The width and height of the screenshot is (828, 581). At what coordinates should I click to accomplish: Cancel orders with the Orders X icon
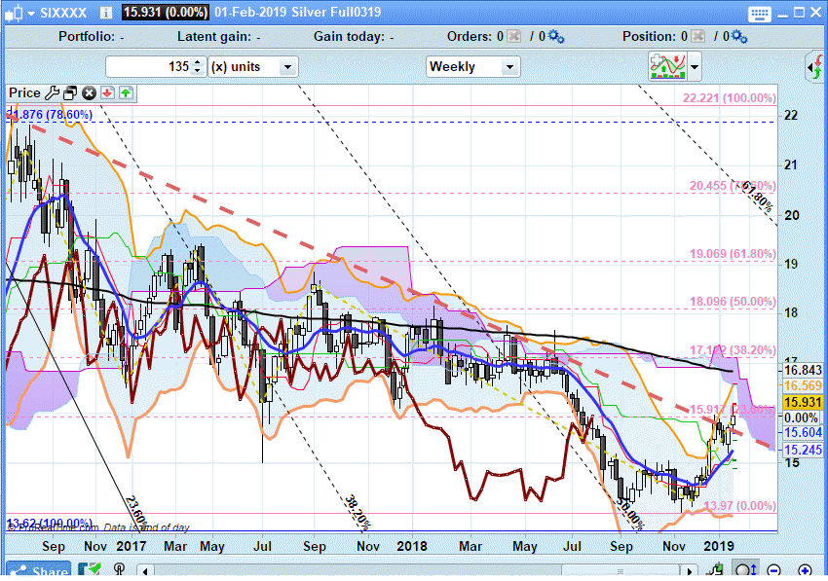513,36
